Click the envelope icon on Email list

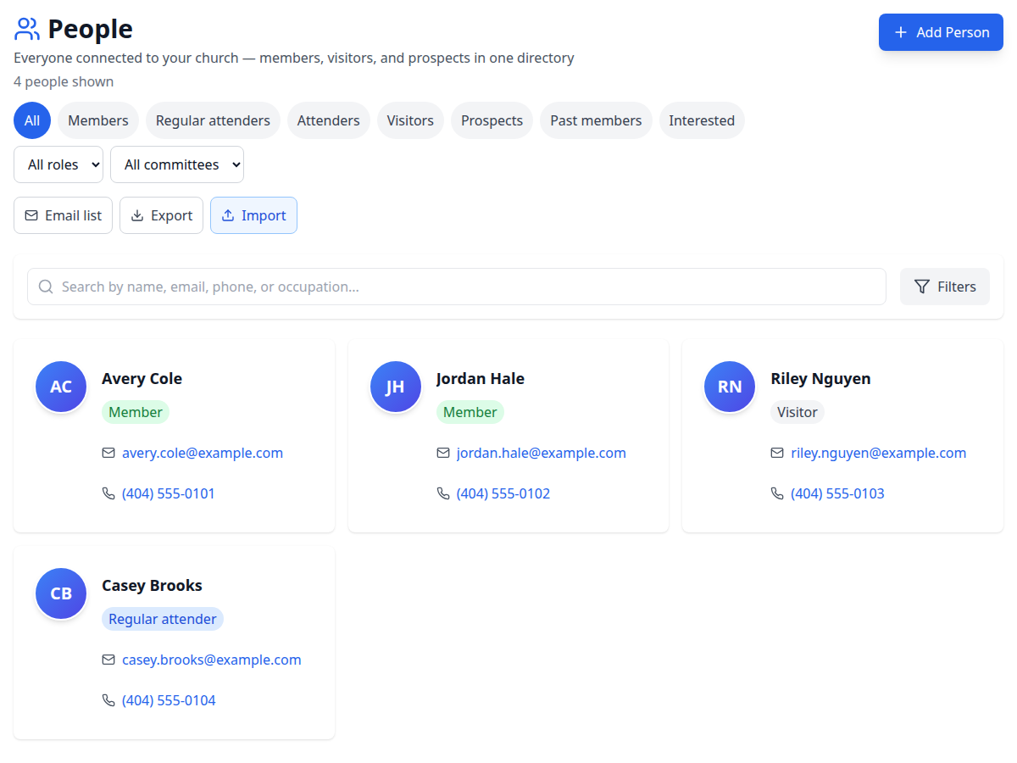(x=31, y=215)
